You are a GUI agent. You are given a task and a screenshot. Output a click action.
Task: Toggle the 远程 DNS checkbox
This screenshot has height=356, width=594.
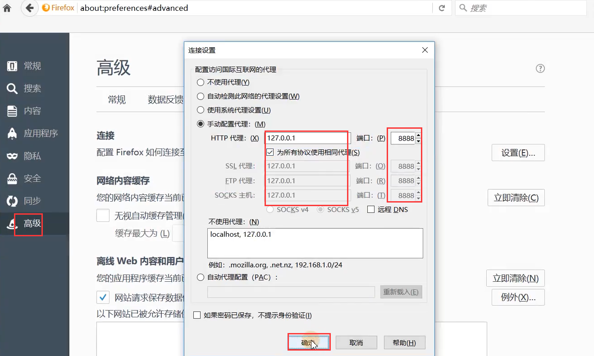point(371,209)
